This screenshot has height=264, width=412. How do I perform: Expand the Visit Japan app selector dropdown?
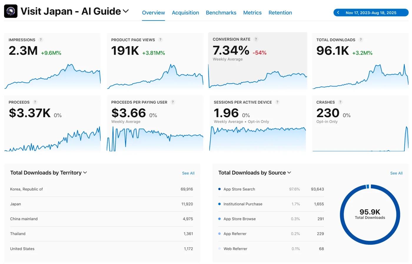(x=126, y=11)
